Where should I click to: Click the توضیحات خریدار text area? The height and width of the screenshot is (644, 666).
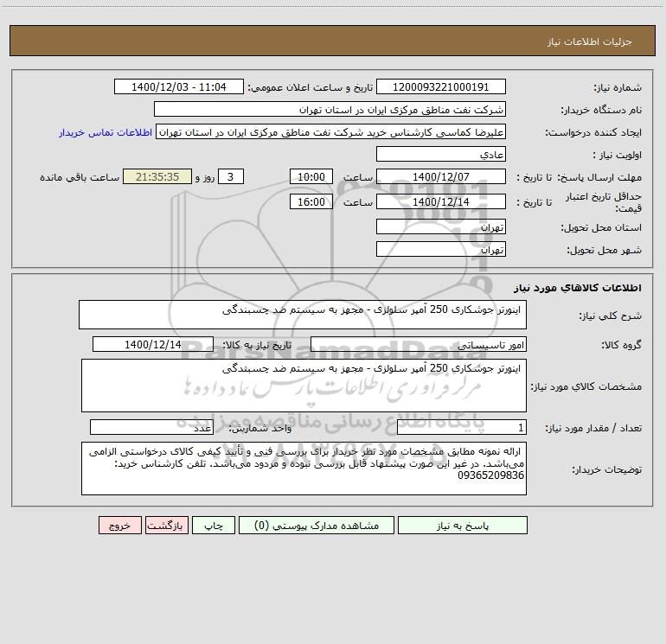(x=304, y=469)
